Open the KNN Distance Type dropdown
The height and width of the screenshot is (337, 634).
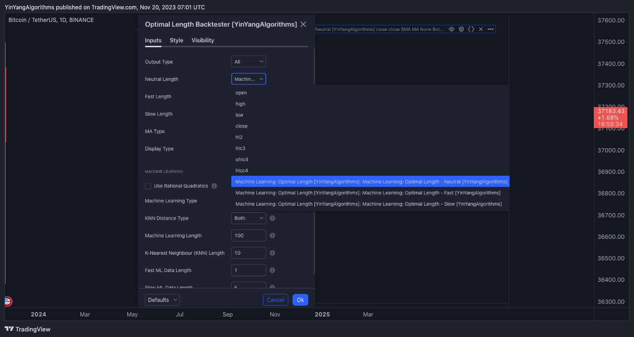coord(248,218)
